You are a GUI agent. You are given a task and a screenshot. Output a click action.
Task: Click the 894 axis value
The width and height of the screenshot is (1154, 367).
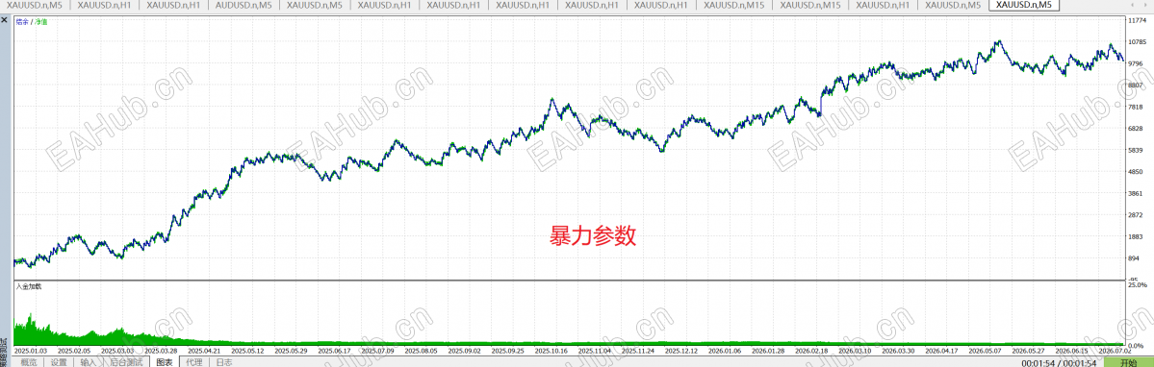[x=1134, y=258]
